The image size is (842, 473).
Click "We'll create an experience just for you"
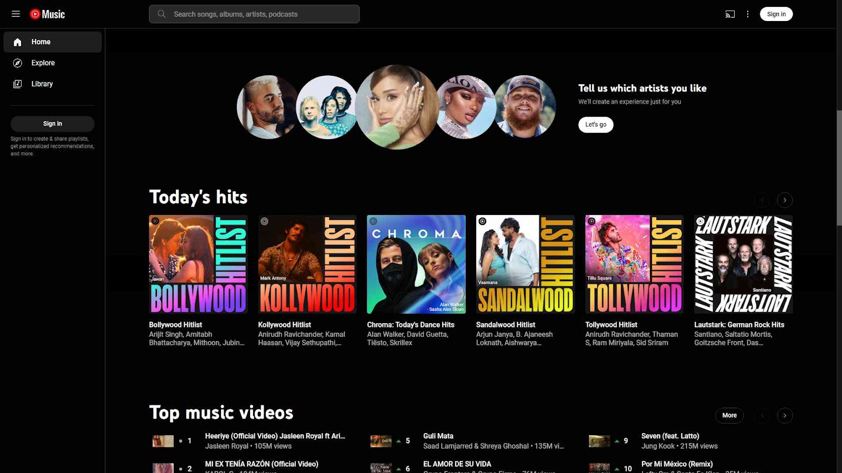[x=629, y=102]
